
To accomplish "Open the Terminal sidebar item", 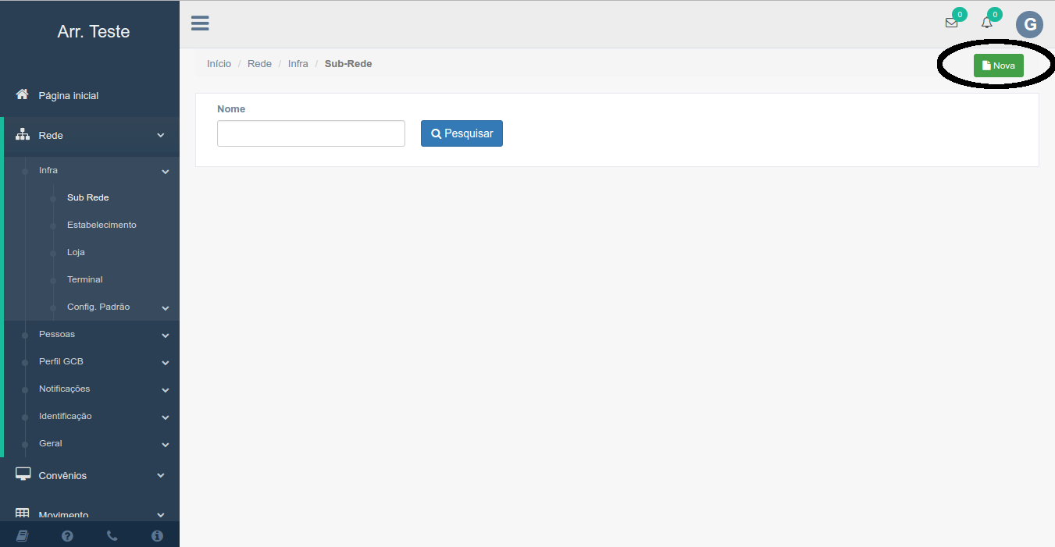I will pyautogui.click(x=85, y=280).
